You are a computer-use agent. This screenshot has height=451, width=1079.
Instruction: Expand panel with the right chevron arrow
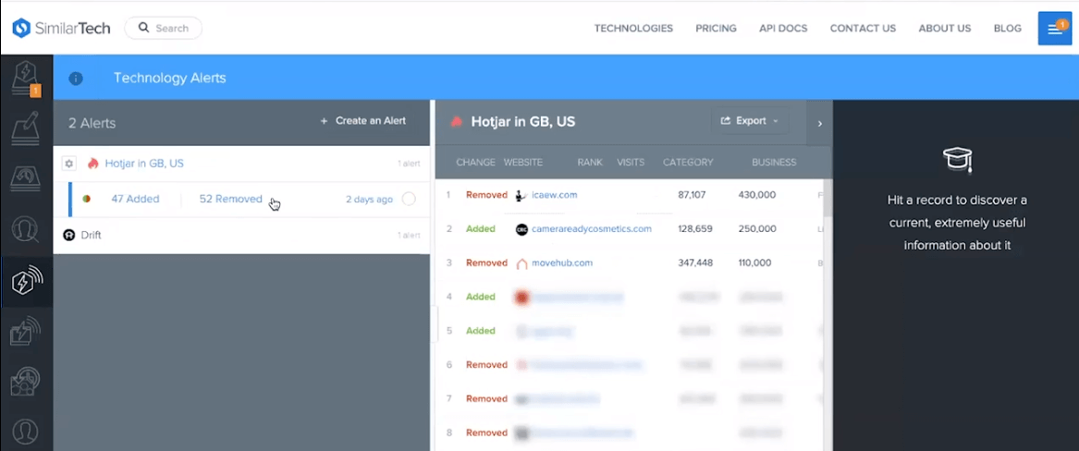tap(819, 123)
